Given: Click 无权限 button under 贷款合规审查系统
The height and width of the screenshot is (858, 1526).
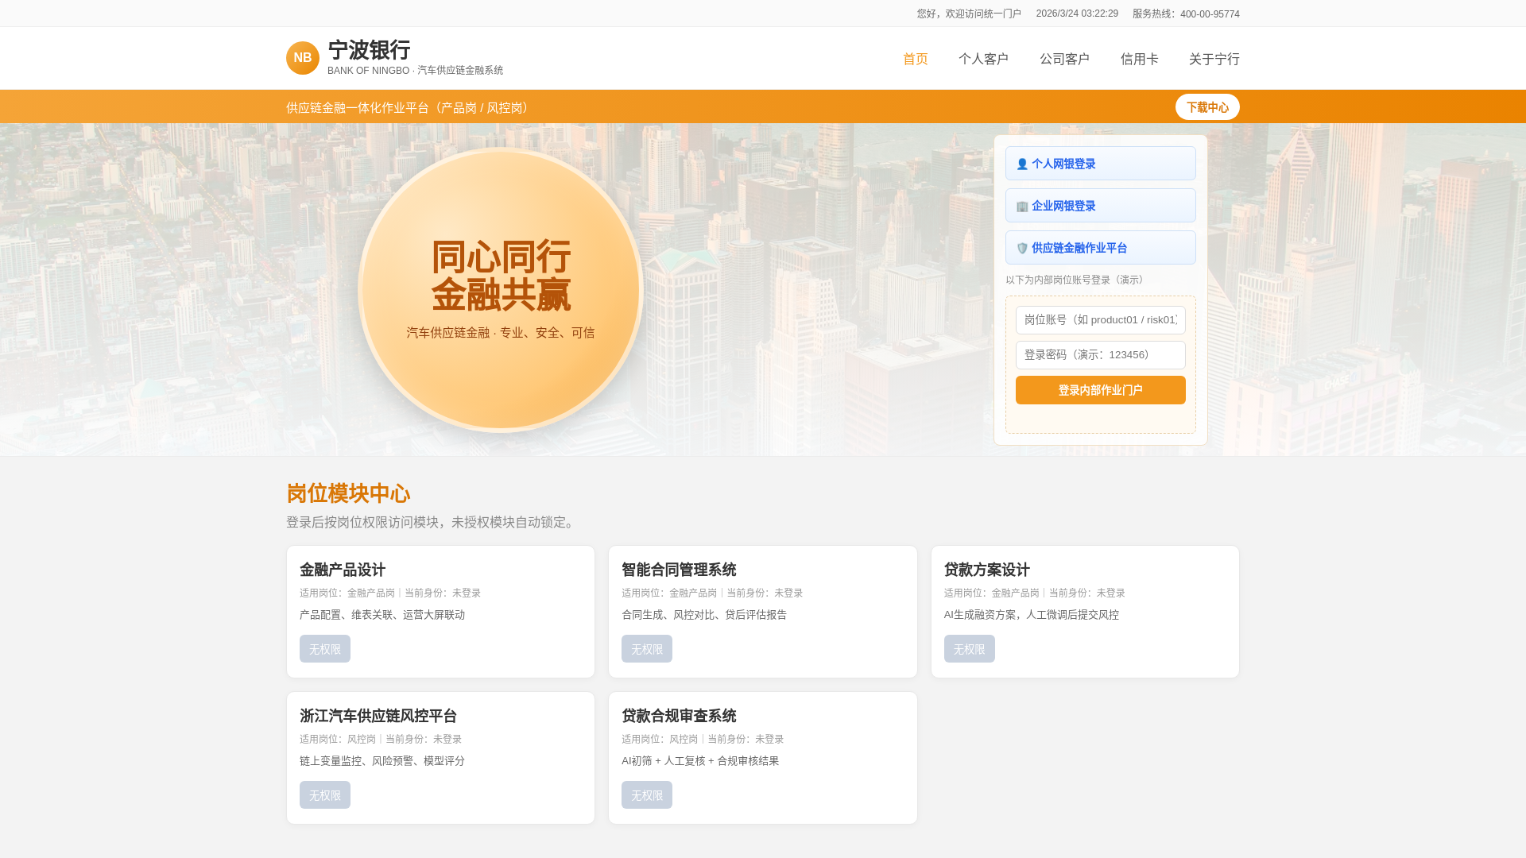Looking at the screenshot, I should [647, 795].
